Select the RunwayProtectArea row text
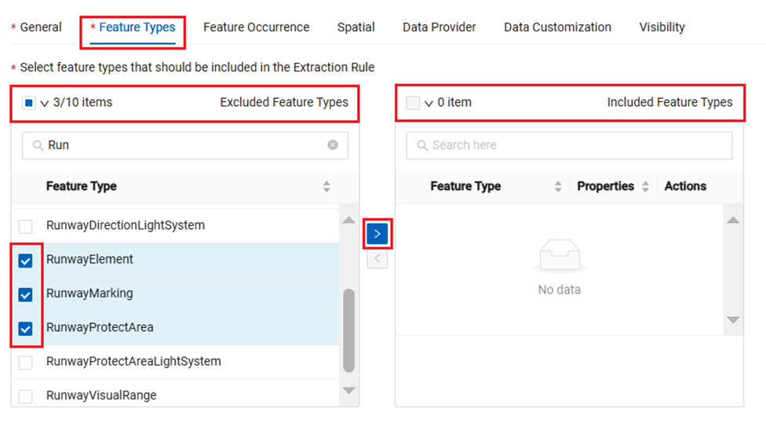This screenshot has height=430, width=766. (100, 327)
